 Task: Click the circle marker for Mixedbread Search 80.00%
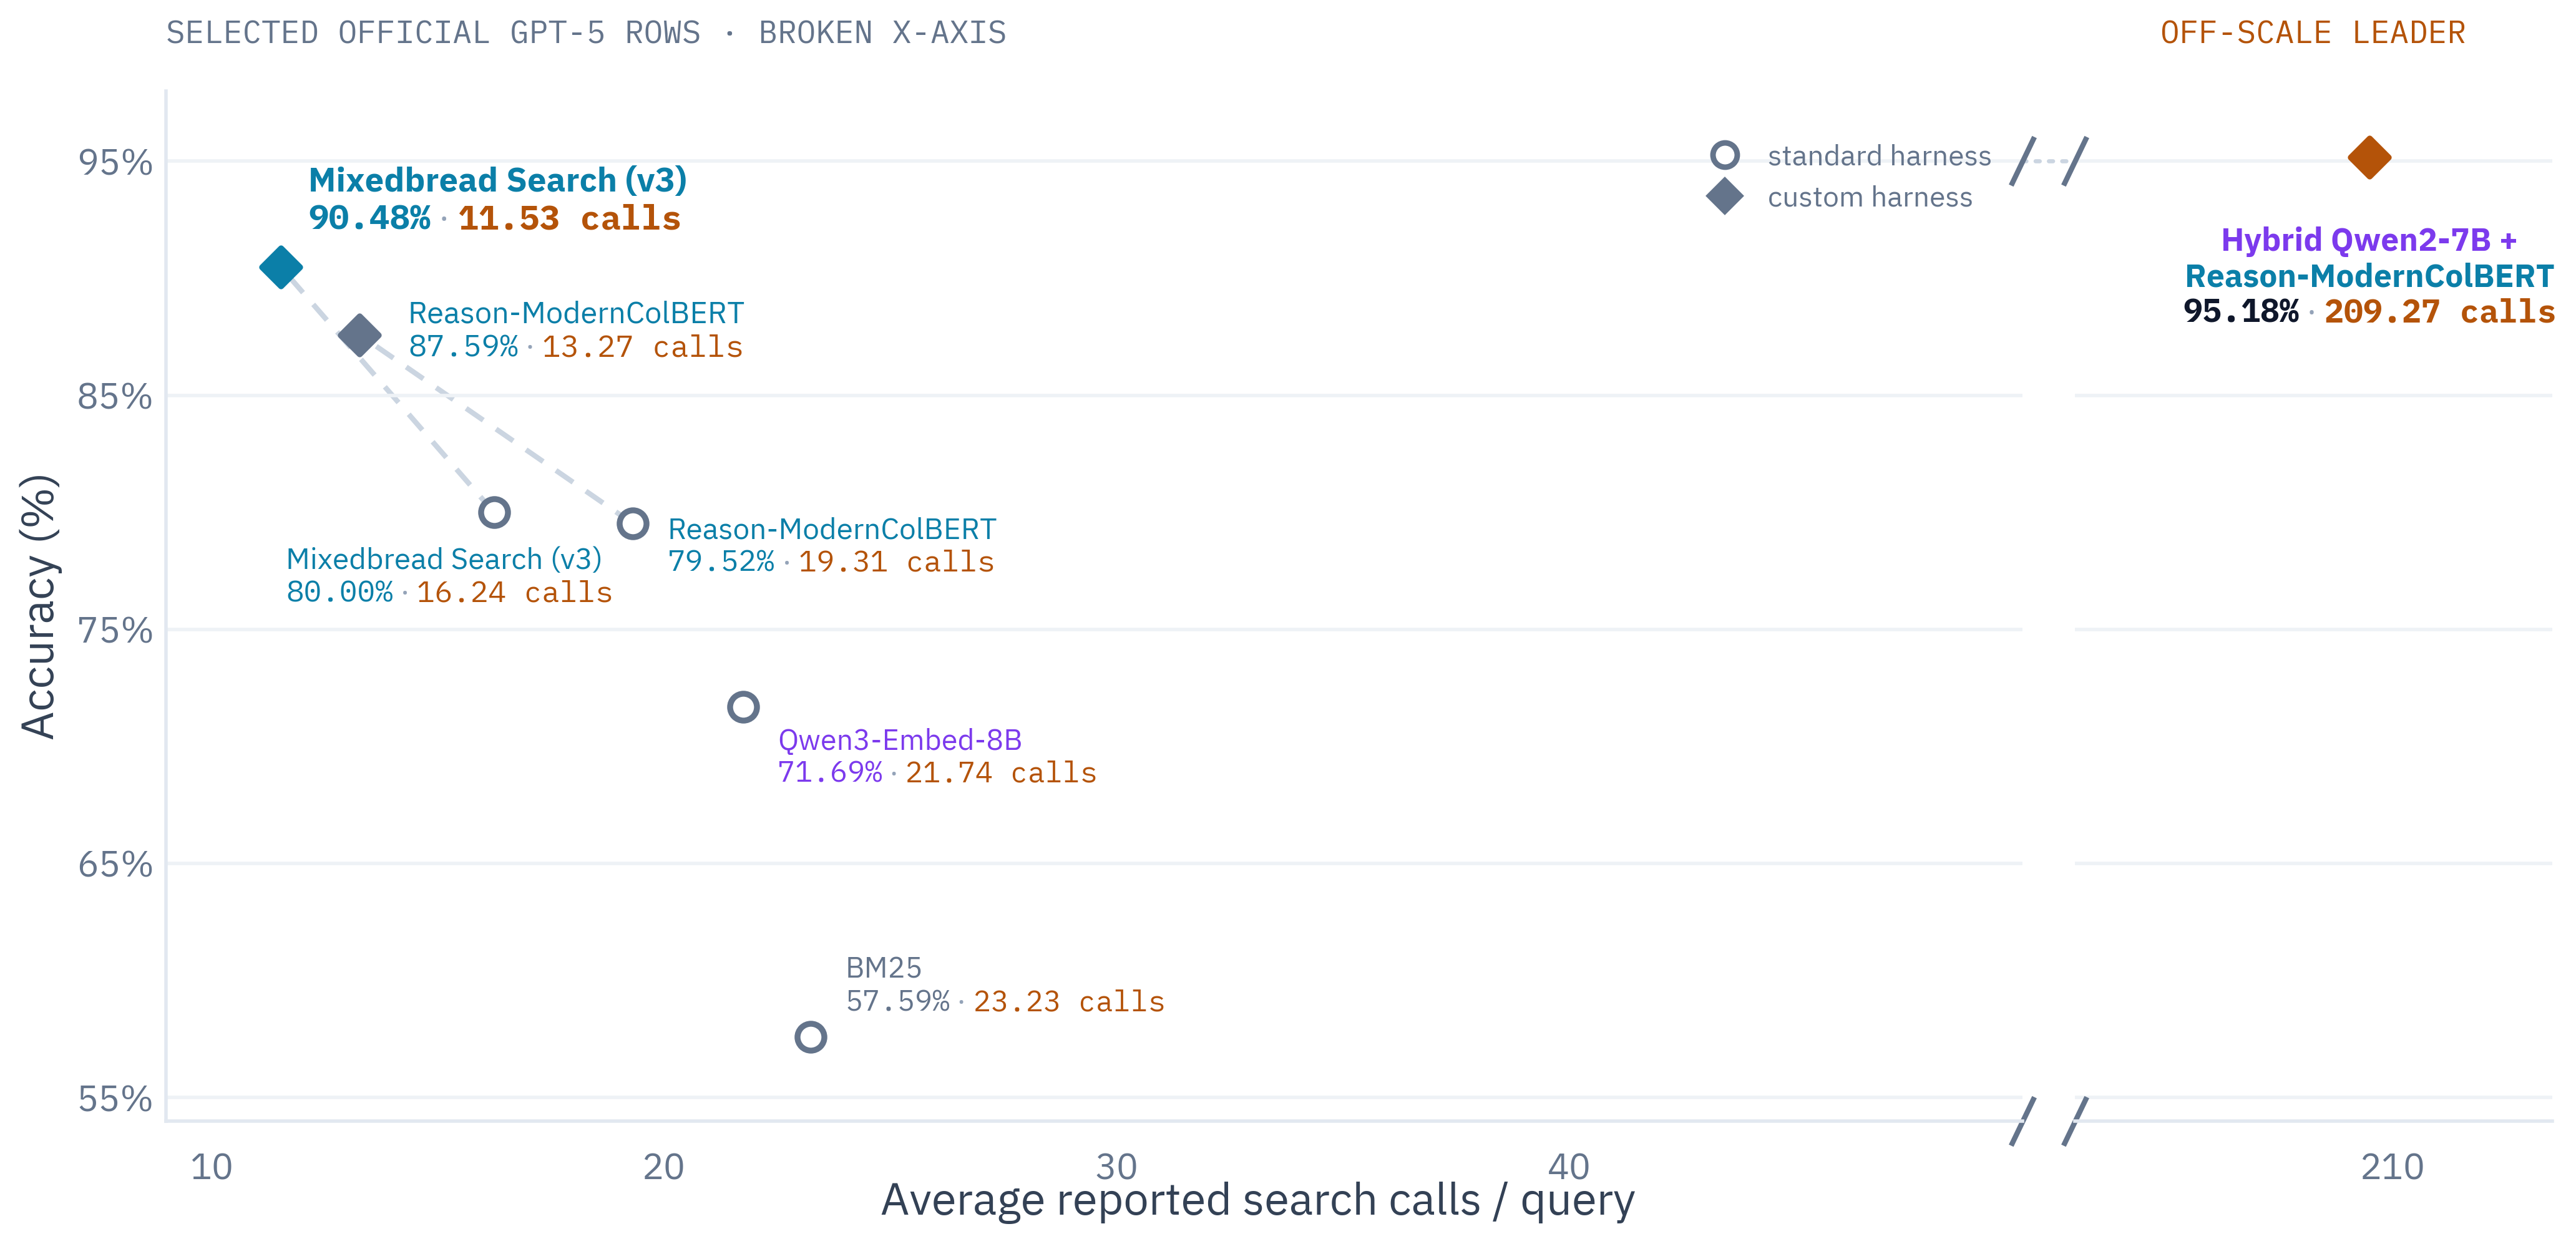click(494, 513)
